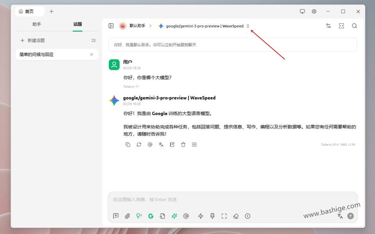Attach a file with the paperclip icon
Viewport: 375px width, 234px height.
(x=127, y=216)
